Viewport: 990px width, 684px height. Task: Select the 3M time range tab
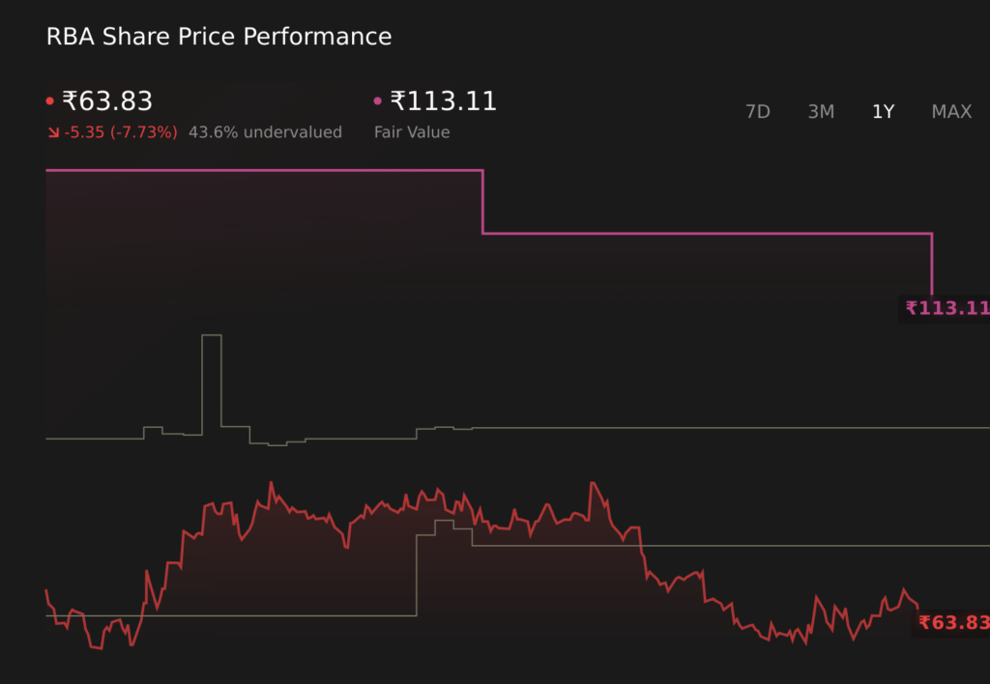click(x=821, y=112)
